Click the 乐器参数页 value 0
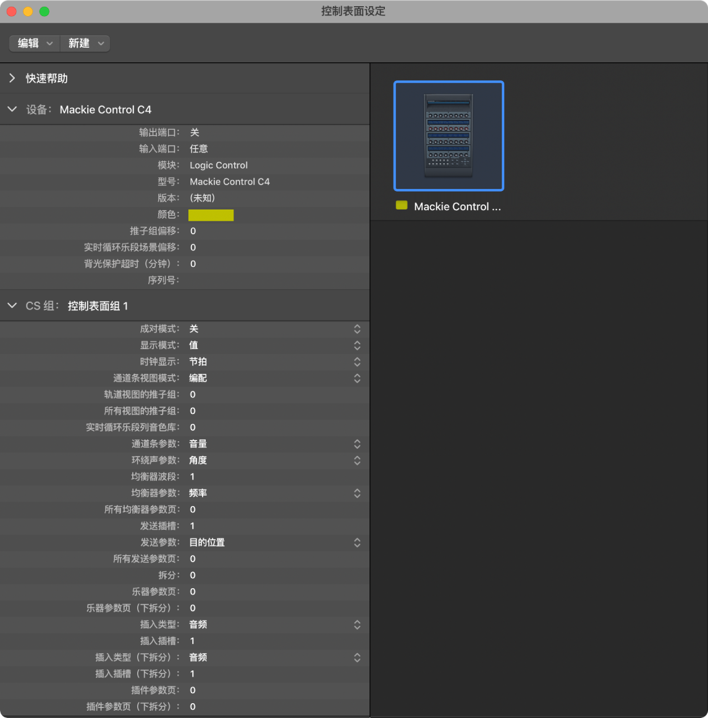Viewport: 708px width, 718px height. 193,591
